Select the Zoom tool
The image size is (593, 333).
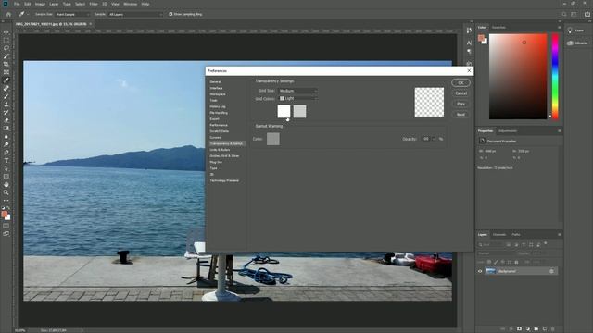[x=6, y=192]
